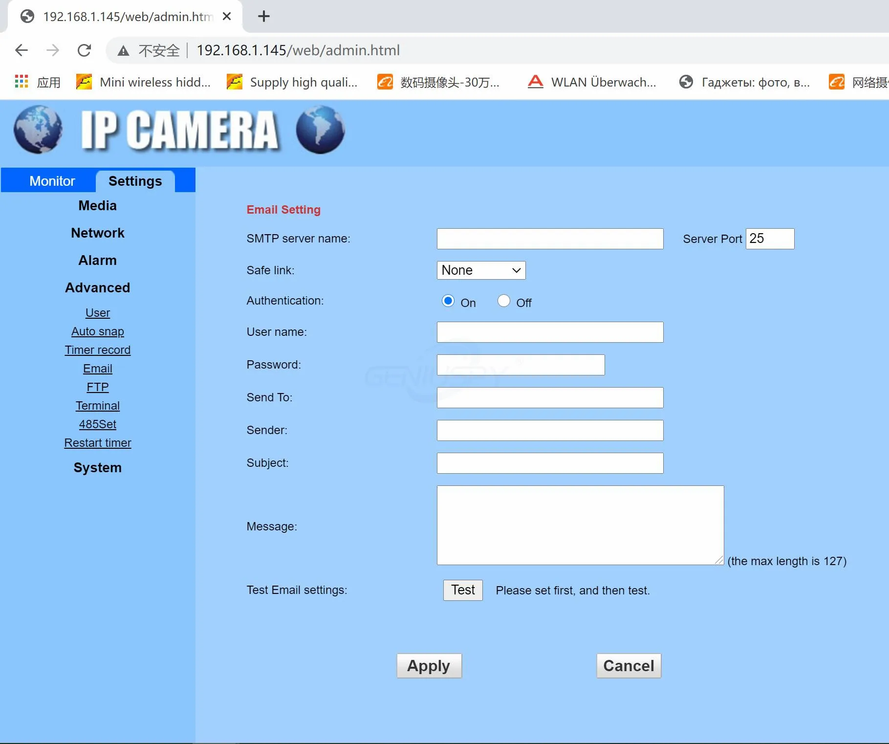The image size is (889, 744).
Task: Select Authentication On radio button
Action: pyautogui.click(x=448, y=301)
